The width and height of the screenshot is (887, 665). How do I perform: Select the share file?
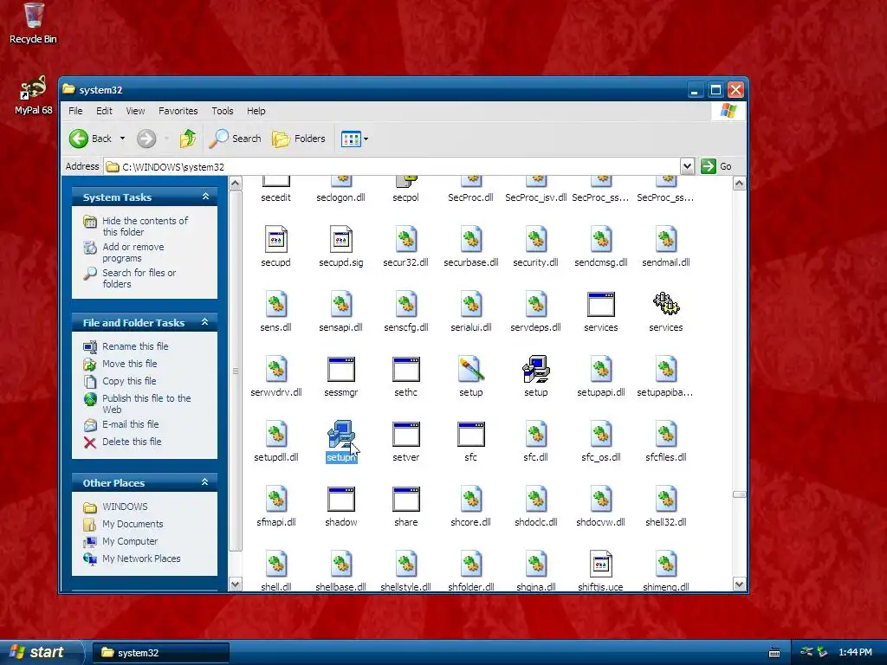point(405,507)
